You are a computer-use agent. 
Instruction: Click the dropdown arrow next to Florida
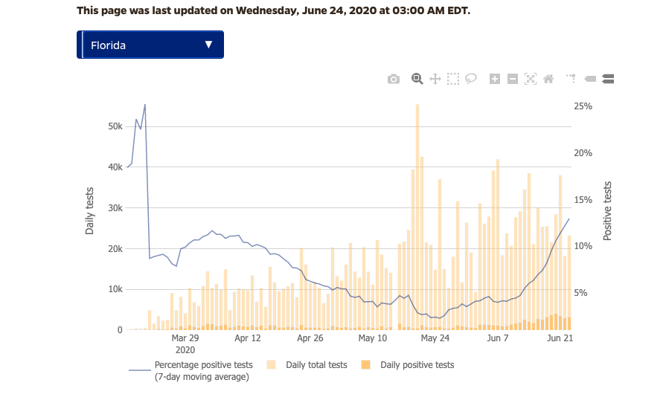click(x=208, y=45)
